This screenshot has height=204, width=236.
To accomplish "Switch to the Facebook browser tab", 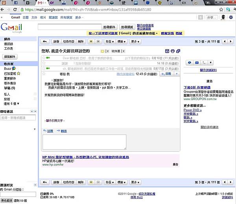I will 16,3.
